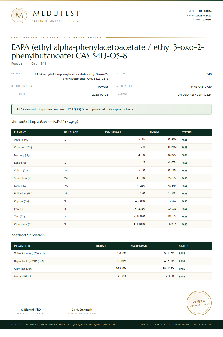
Task: Click the Copper (Cu) row label
Action: (x=22, y=201)
